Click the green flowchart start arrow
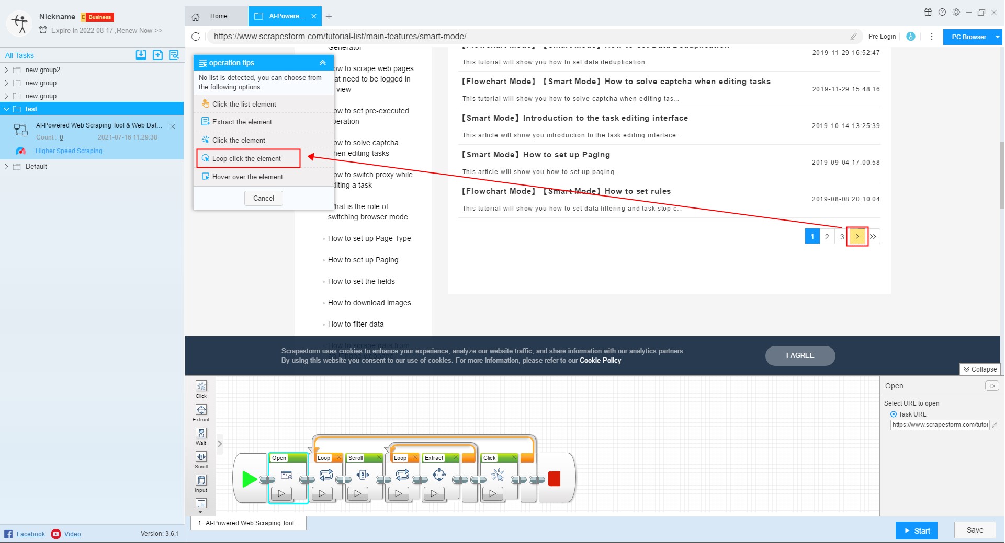The width and height of the screenshot is (1005, 543). [250, 479]
